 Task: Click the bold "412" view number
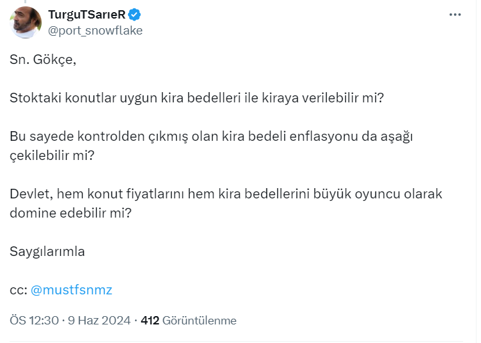click(149, 321)
